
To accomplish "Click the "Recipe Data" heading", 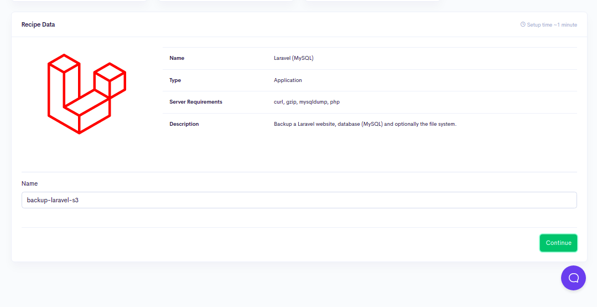I will point(38,24).
